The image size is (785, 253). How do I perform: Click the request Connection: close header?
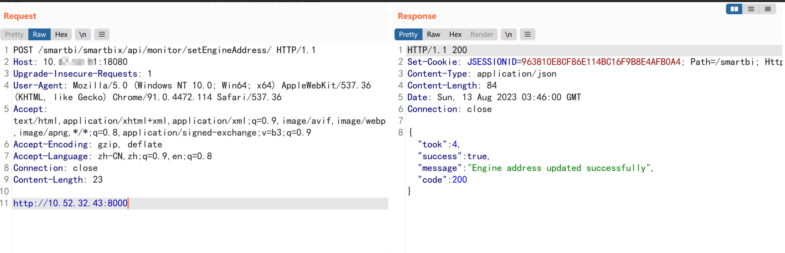click(56, 168)
